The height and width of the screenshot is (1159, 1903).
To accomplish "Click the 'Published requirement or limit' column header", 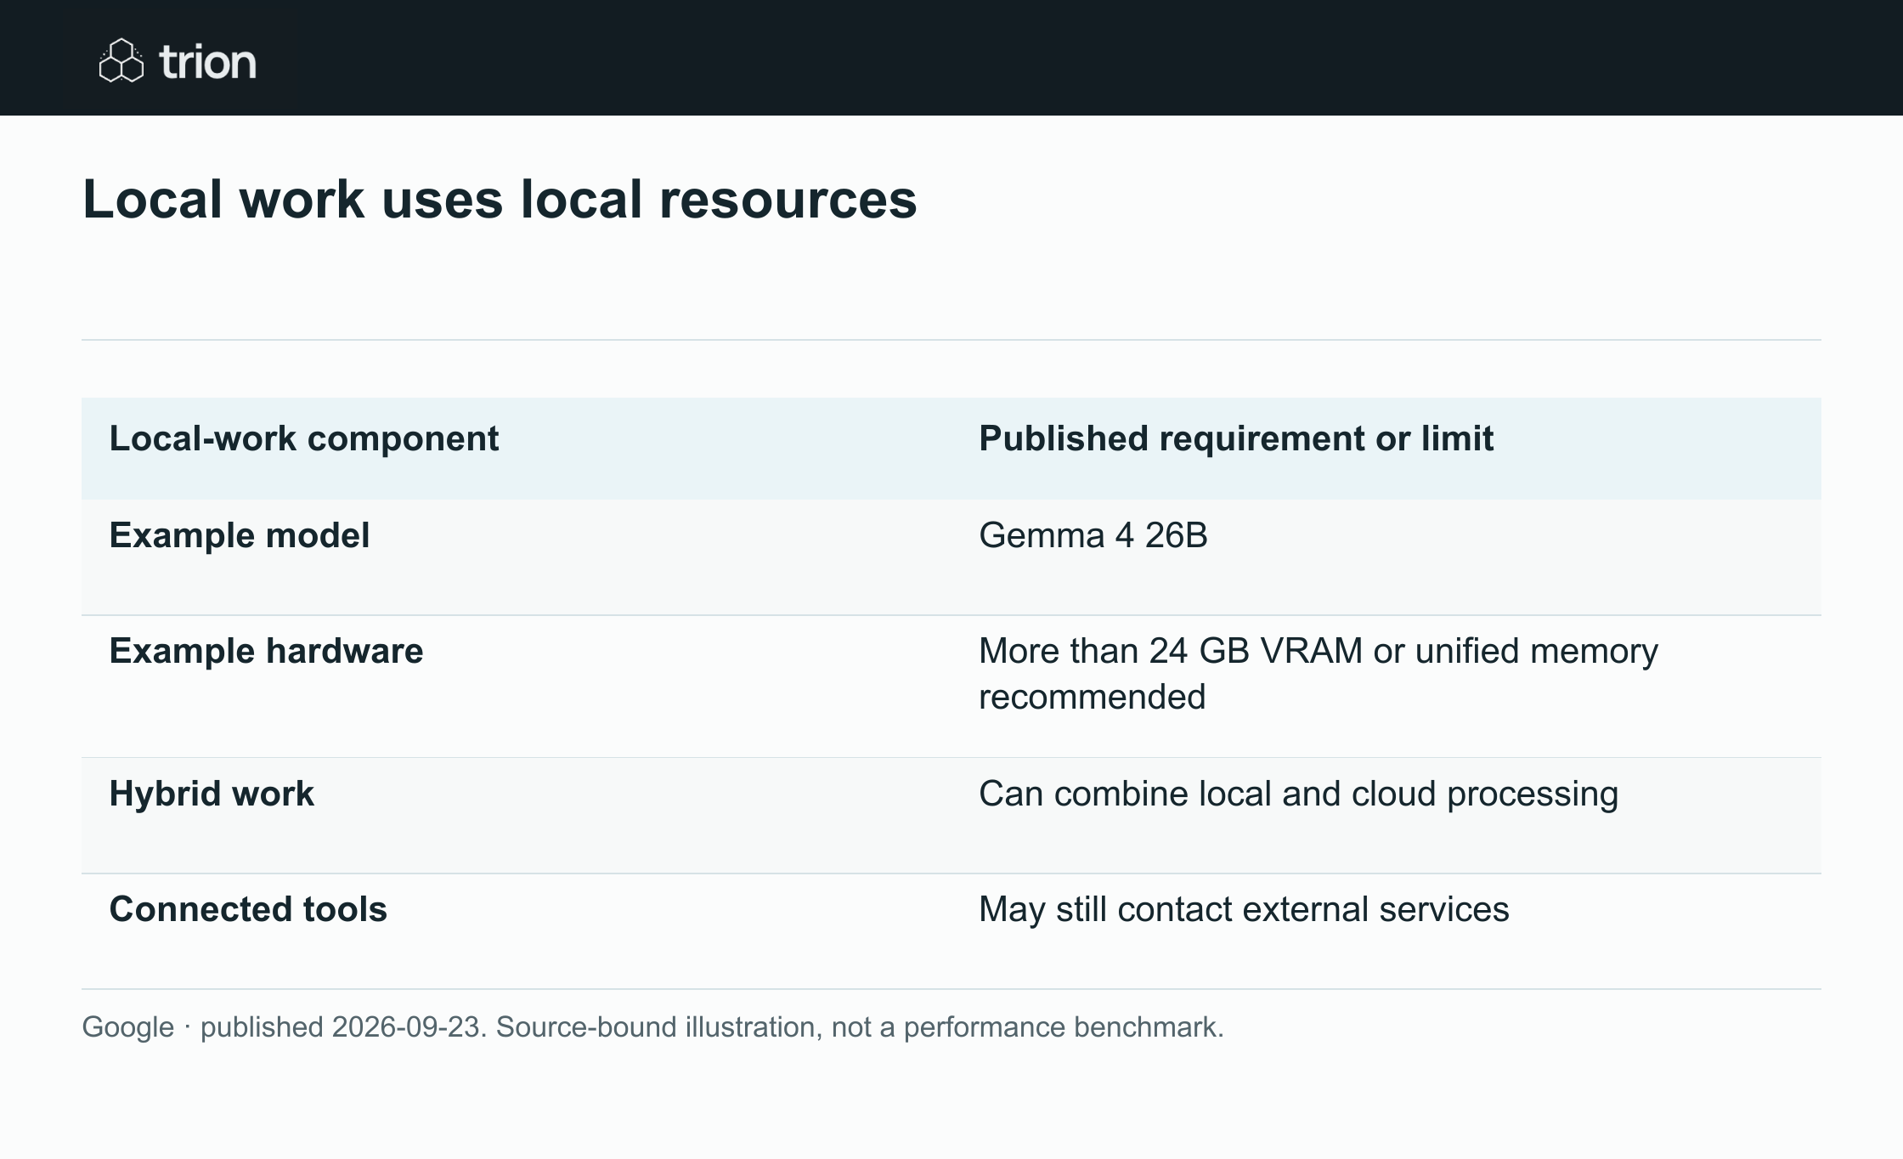I will click(1236, 438).
